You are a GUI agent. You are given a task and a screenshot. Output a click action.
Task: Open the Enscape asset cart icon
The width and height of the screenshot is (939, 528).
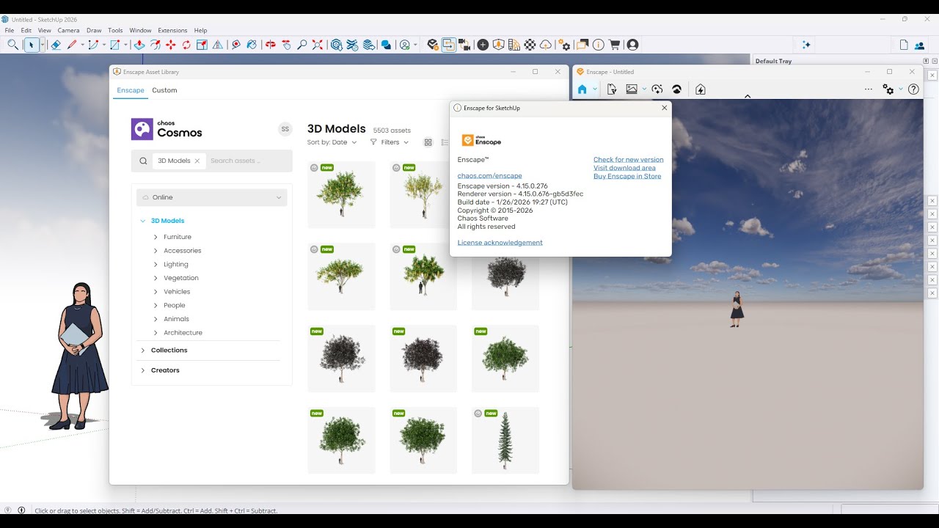coord(615,45)
